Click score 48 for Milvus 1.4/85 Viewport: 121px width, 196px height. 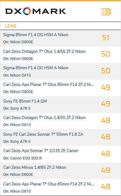coord(106,170)
